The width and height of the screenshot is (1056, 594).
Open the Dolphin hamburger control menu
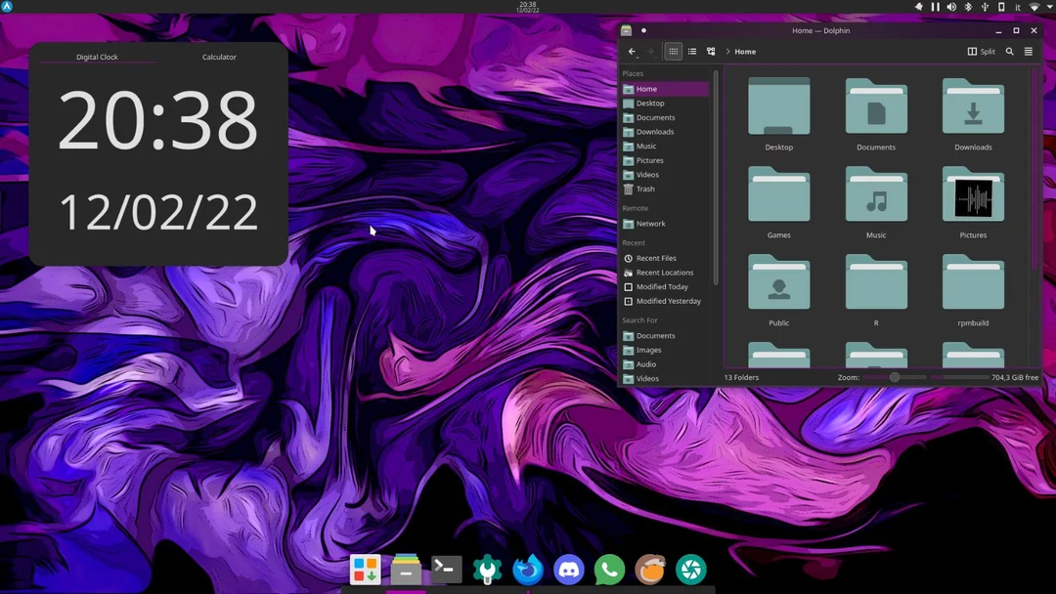click(1028, 52)
